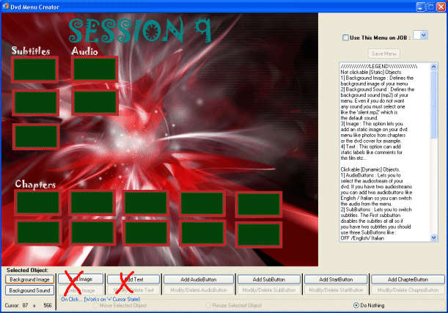
Task: Select the middle green box under Subtitles
Action: [36, 102]
